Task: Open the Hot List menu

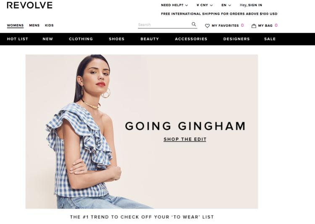Action: click(x=18, y=39)
